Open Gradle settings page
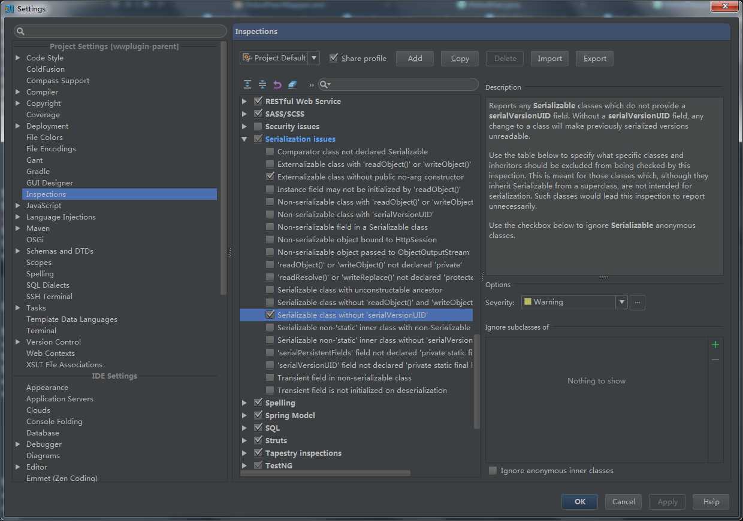This screenshot has height=521, width=743. 38,172
